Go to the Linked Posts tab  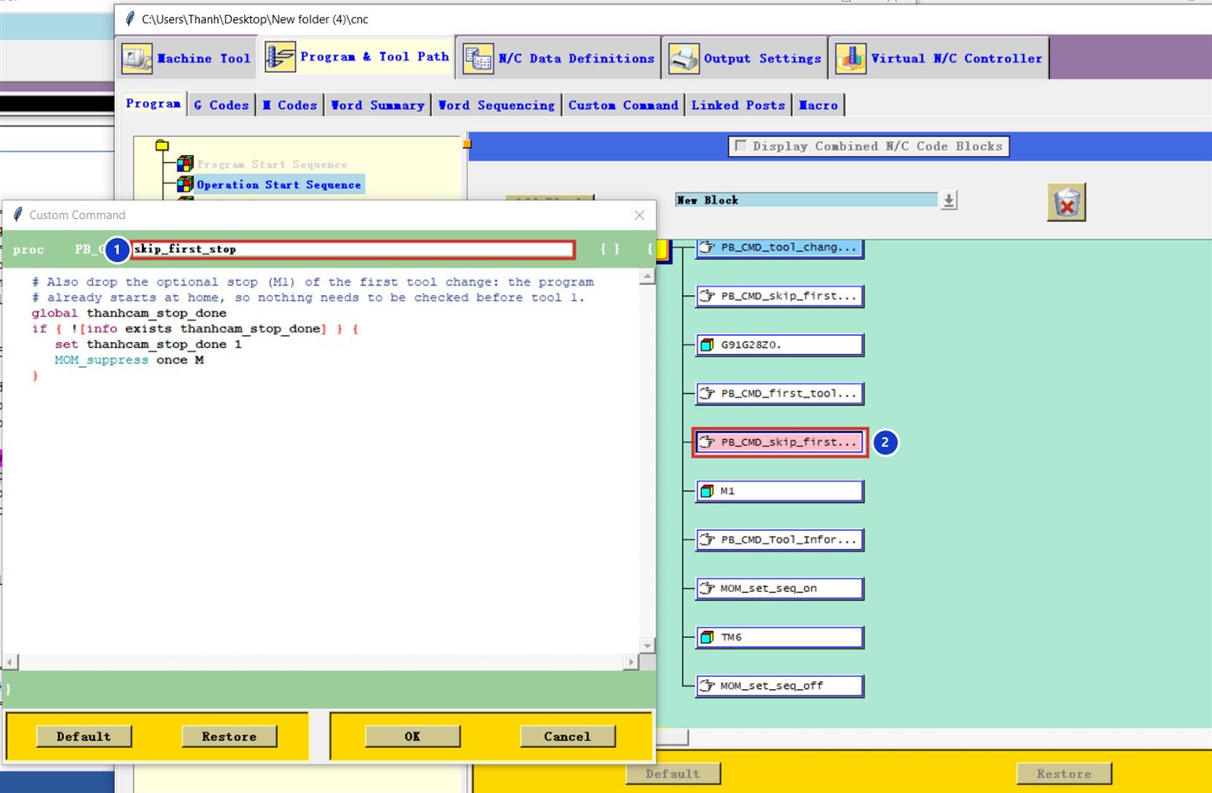point(738,105)
